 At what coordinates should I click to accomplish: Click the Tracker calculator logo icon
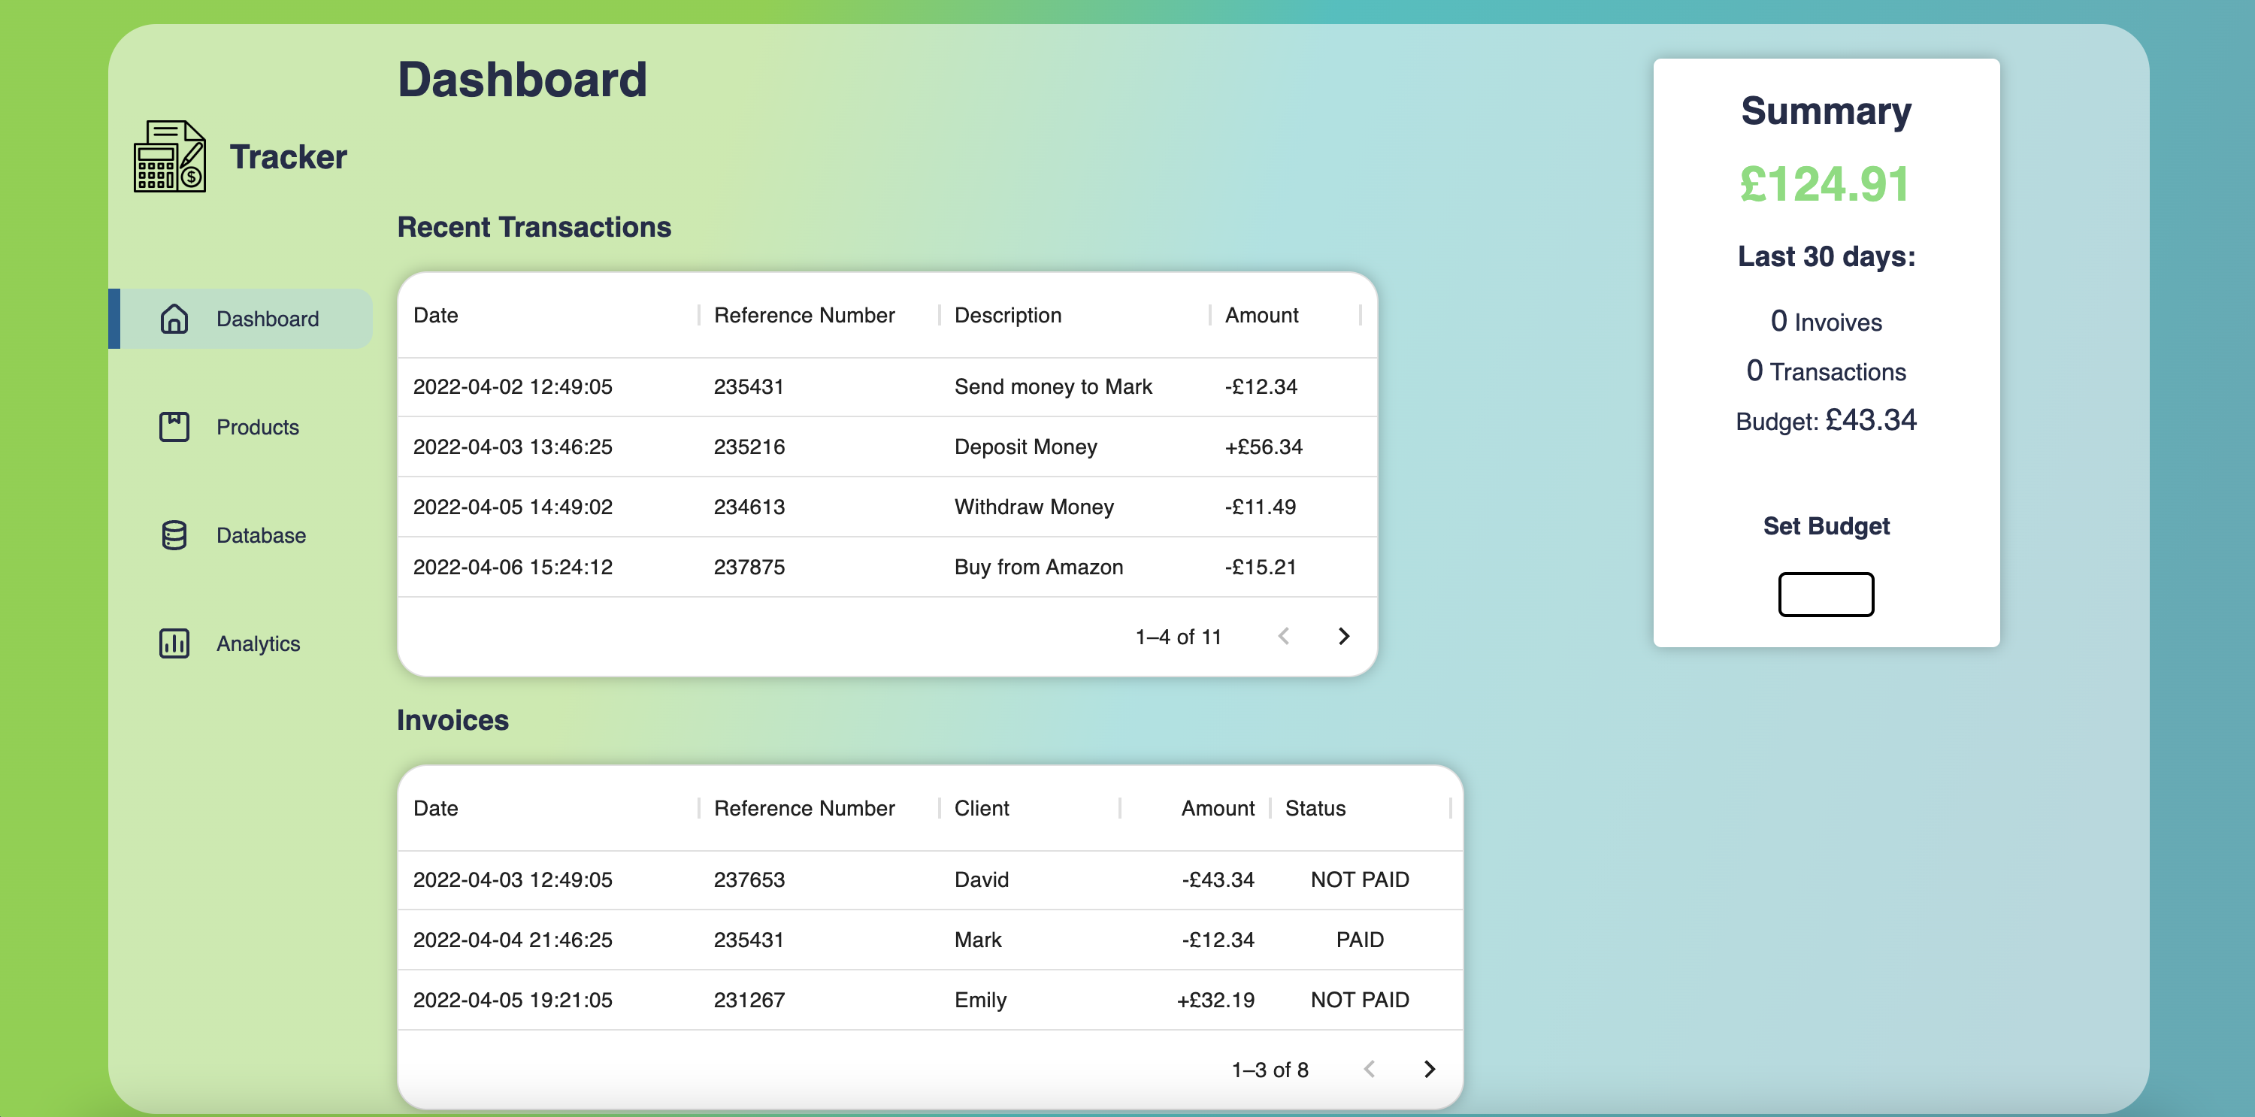170,156
